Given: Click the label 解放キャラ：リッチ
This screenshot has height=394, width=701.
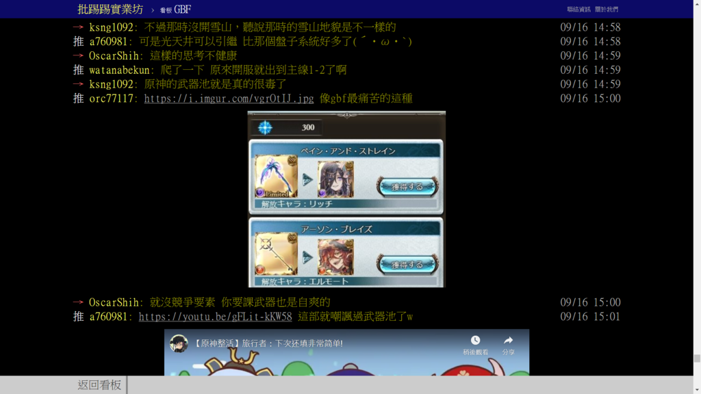Looking at the screenshot, I should [x=297, y=204].
